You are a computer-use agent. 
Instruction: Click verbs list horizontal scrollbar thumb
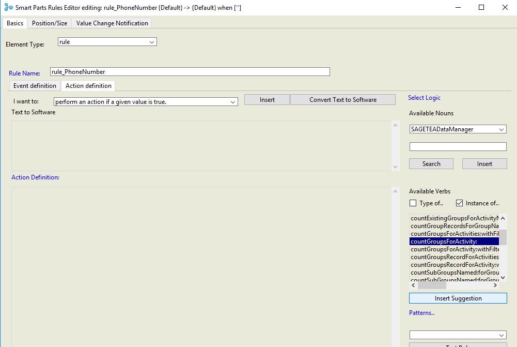click(x=432, y=285)
